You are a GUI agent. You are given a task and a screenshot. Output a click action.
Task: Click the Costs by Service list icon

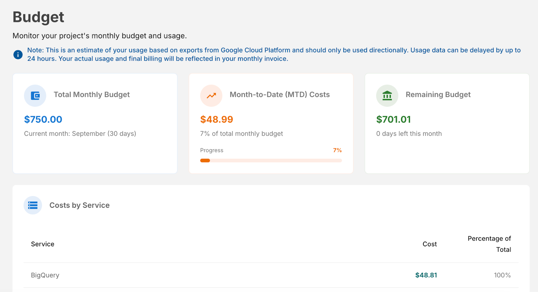click(x=33, y=205)
